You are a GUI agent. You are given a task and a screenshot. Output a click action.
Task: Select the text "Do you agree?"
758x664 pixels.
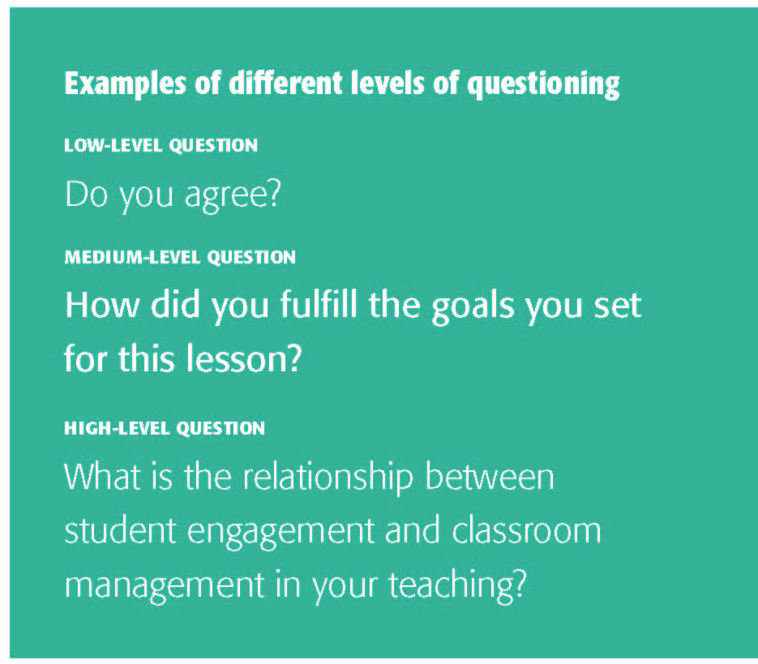(172, 195)
